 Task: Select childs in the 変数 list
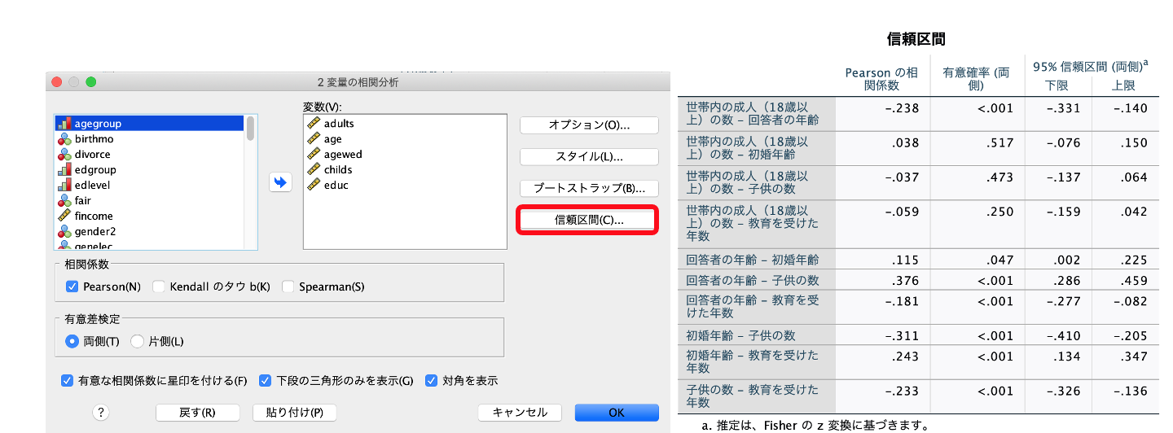point(405,170)
